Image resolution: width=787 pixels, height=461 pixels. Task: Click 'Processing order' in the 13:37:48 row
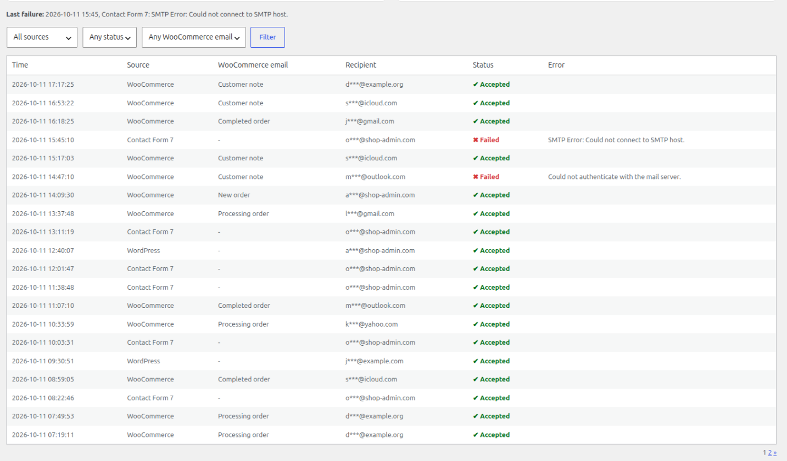pos(243,213)
